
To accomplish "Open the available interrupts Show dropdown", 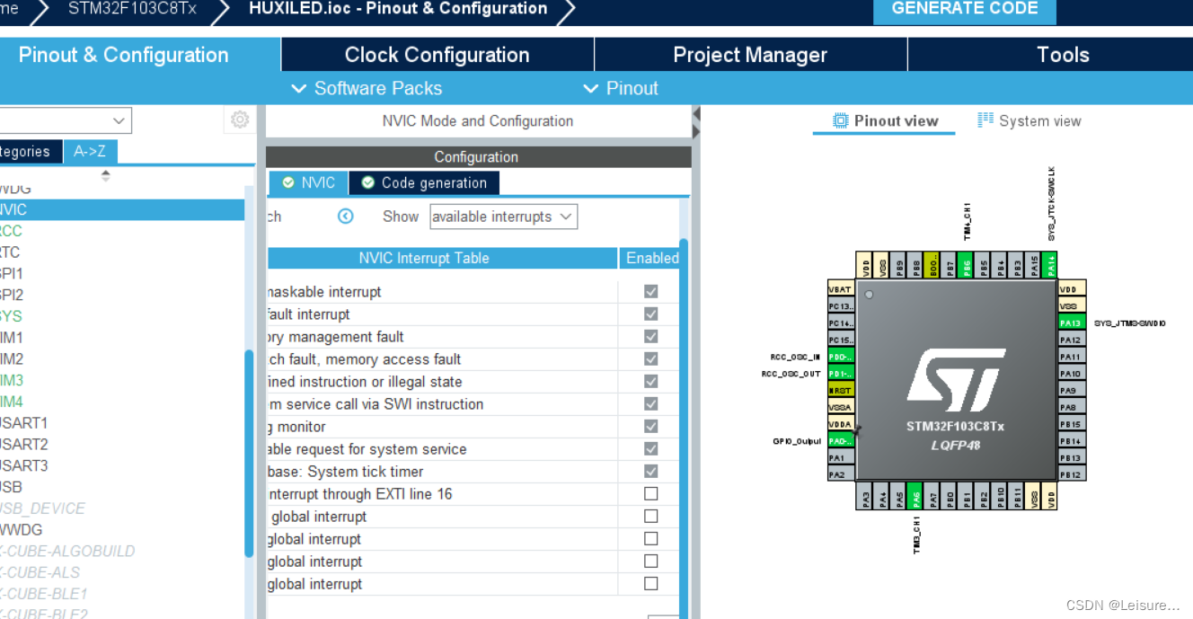I will [503, 217].
